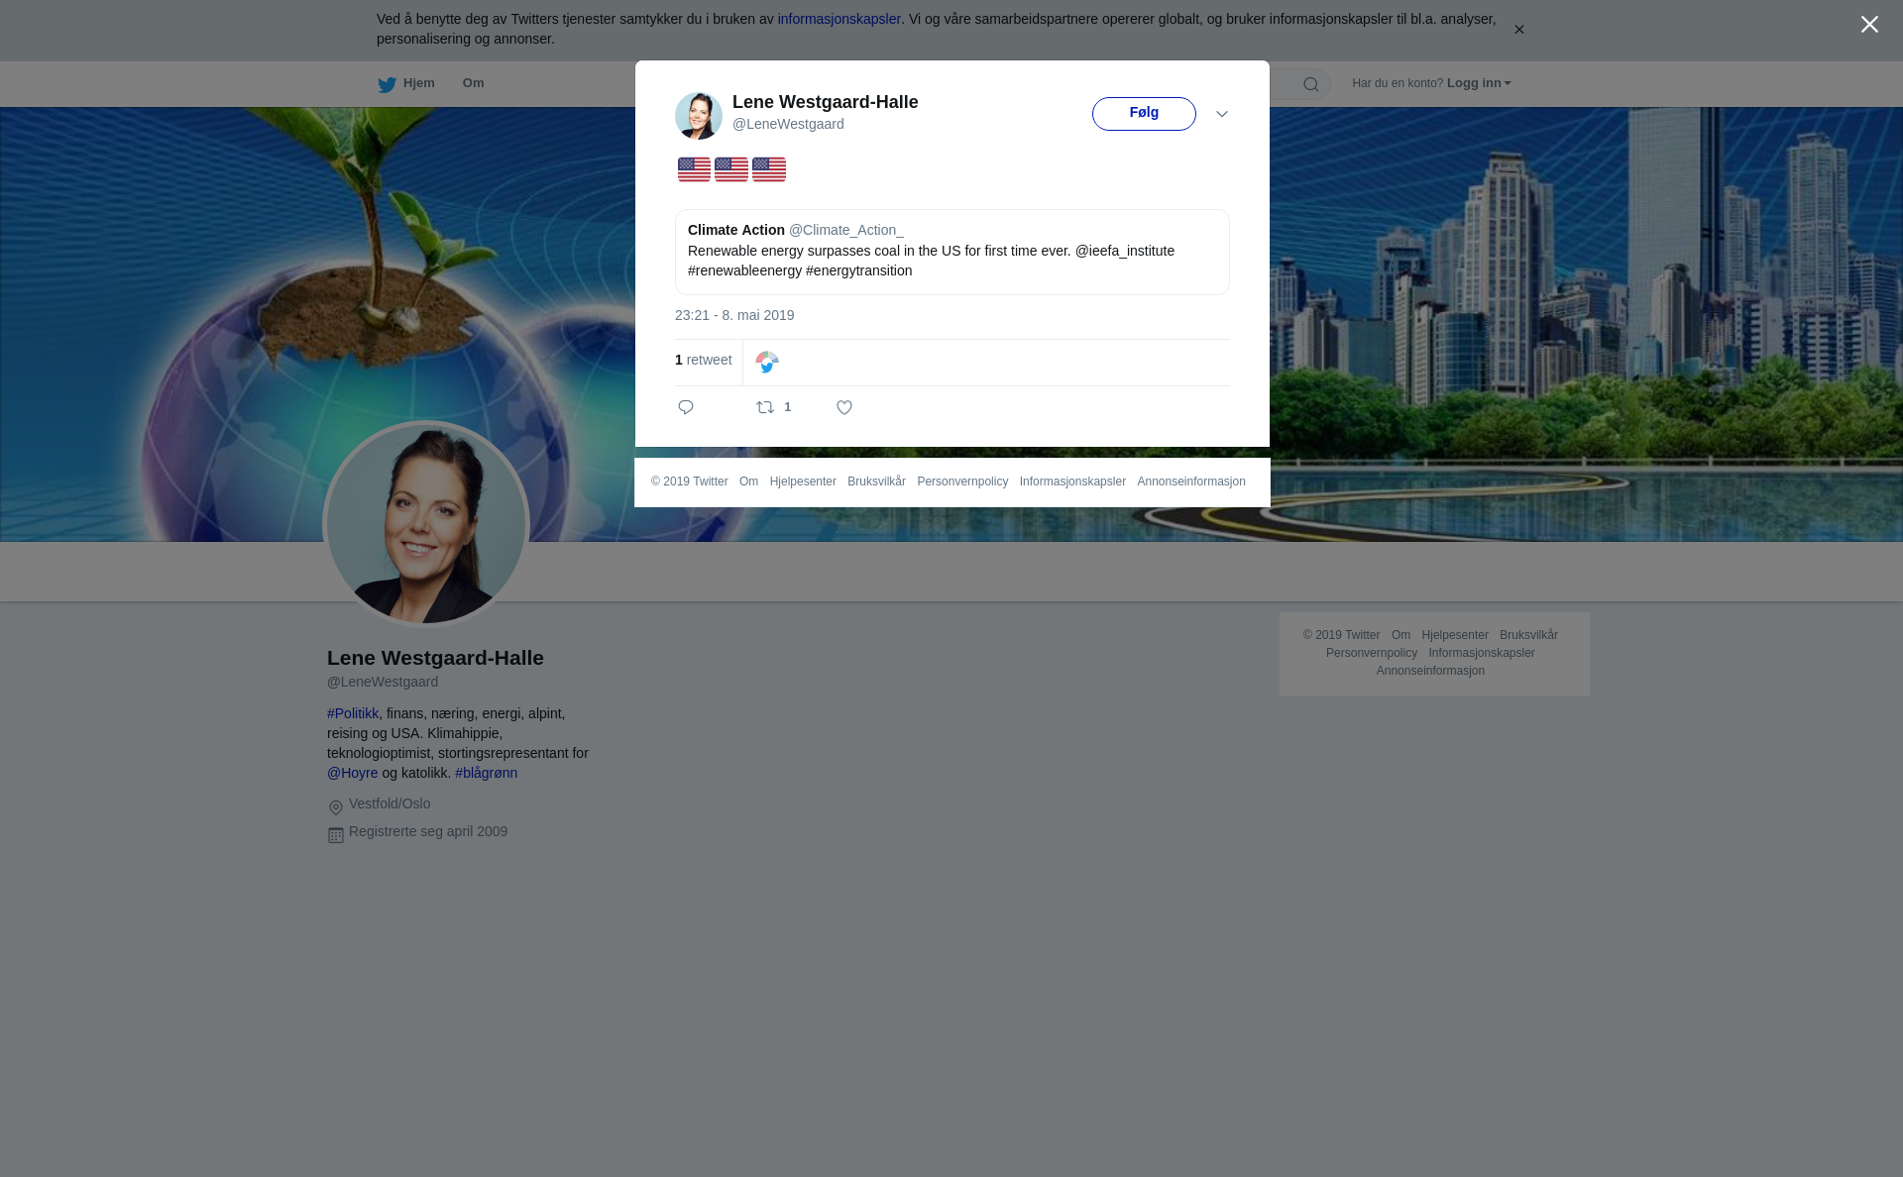Click the Lene Westgaard-Halle name in the tweet
The width and height of the screenshot is (1903, 1177).
(825, 102)
